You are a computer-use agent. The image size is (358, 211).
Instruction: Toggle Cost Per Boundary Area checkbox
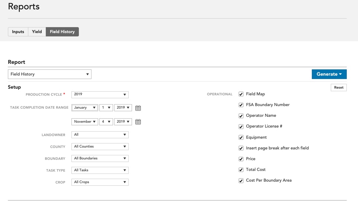(x=241, y=181)
